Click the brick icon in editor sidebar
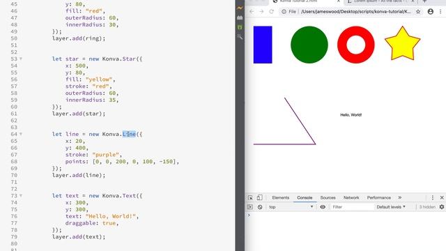This screenshot has height=251, width=446. click(x=240, y=17)
